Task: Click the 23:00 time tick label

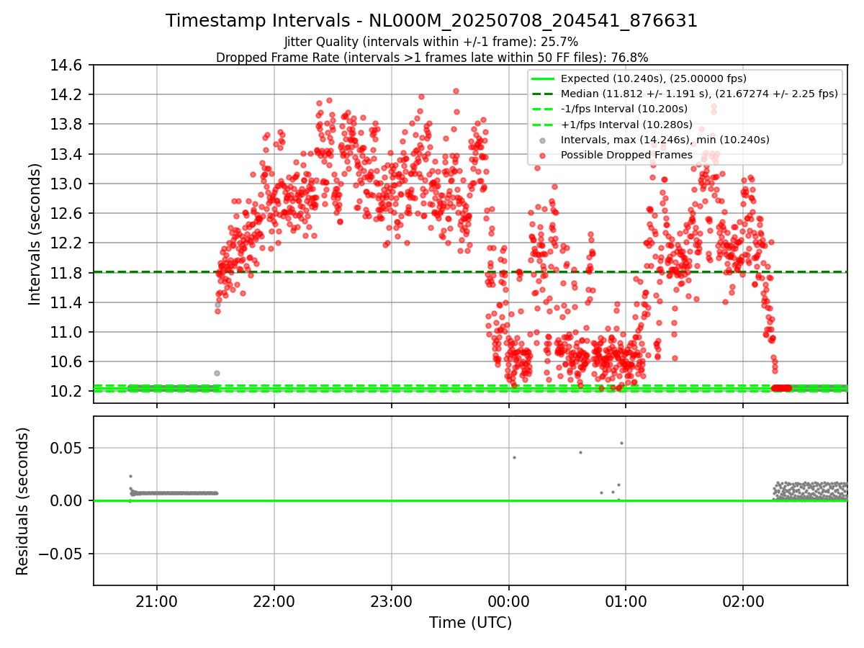Action: [392, 601]
